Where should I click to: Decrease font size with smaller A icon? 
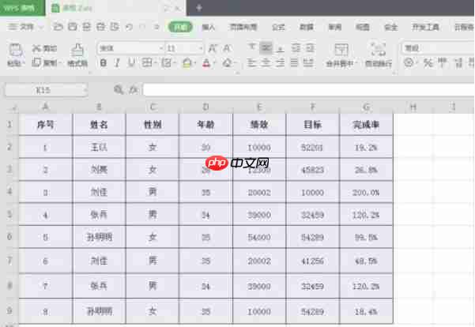click(227, 48)
